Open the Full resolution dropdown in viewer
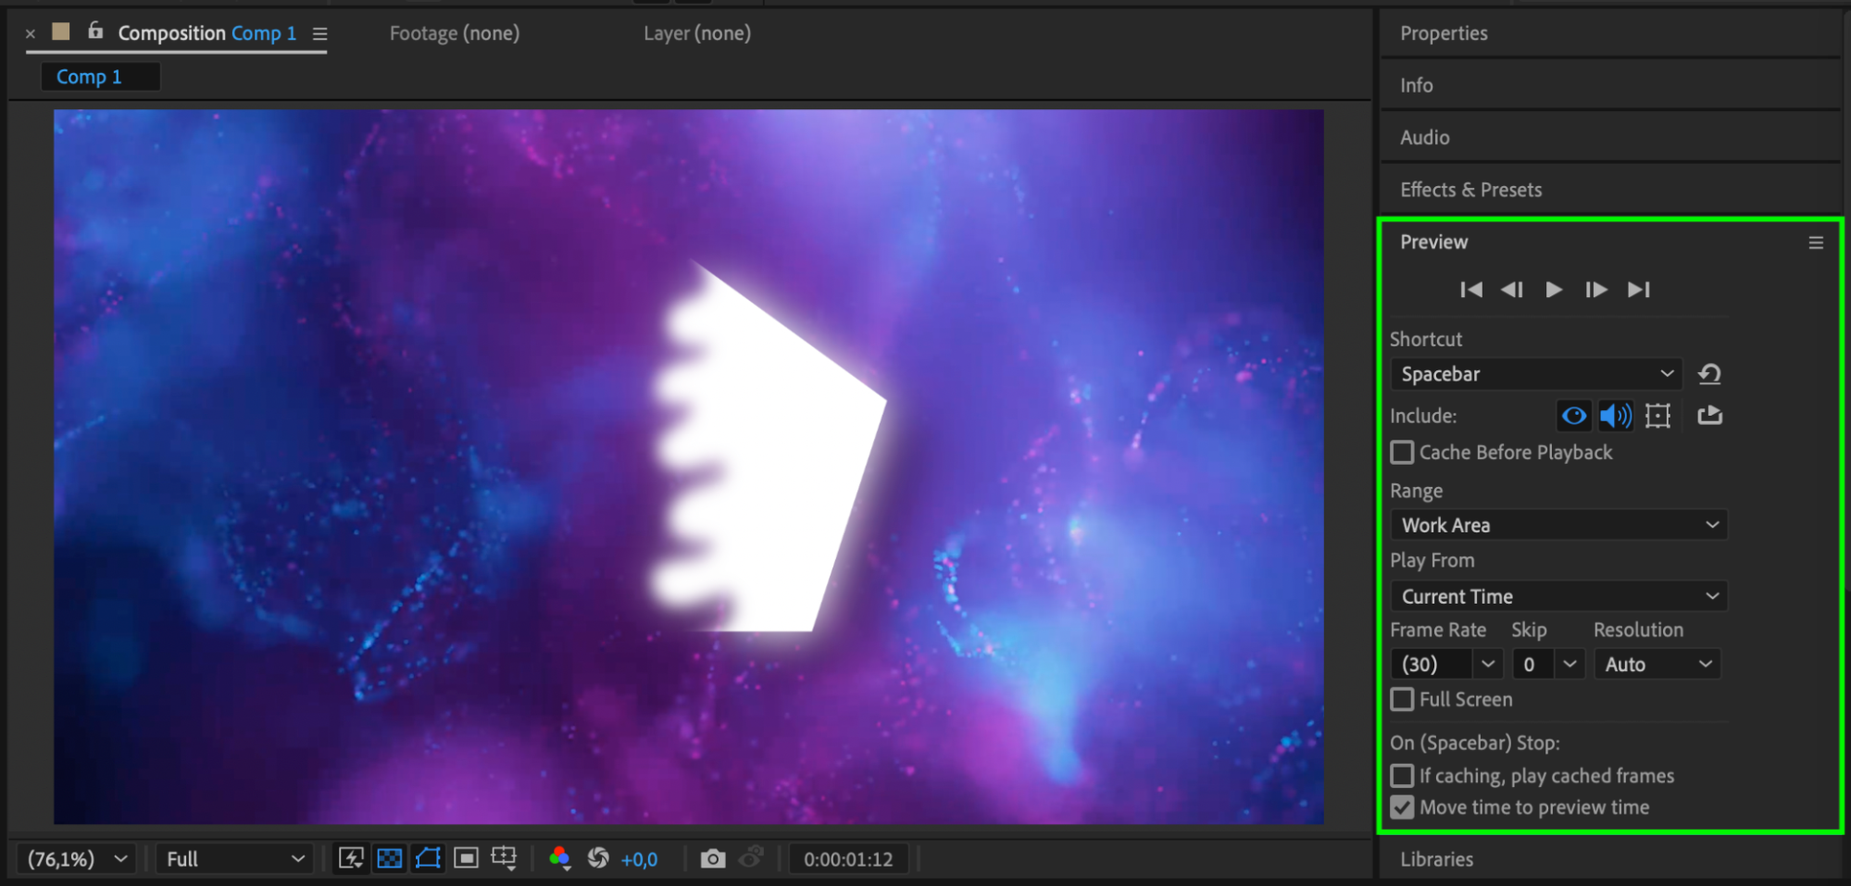 pos(234,859)
